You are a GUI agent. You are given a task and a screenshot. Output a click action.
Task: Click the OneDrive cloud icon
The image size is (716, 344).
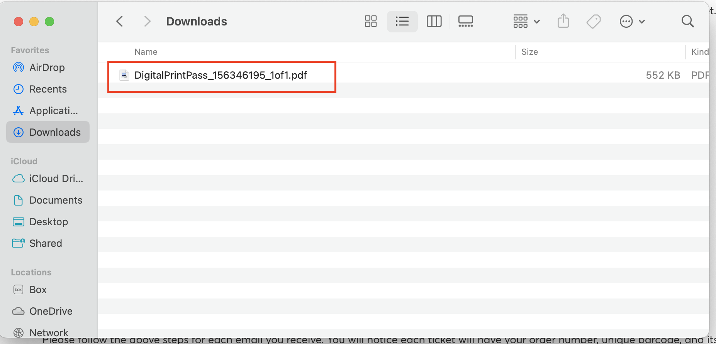pyautogui.click(x=19, y=311)
